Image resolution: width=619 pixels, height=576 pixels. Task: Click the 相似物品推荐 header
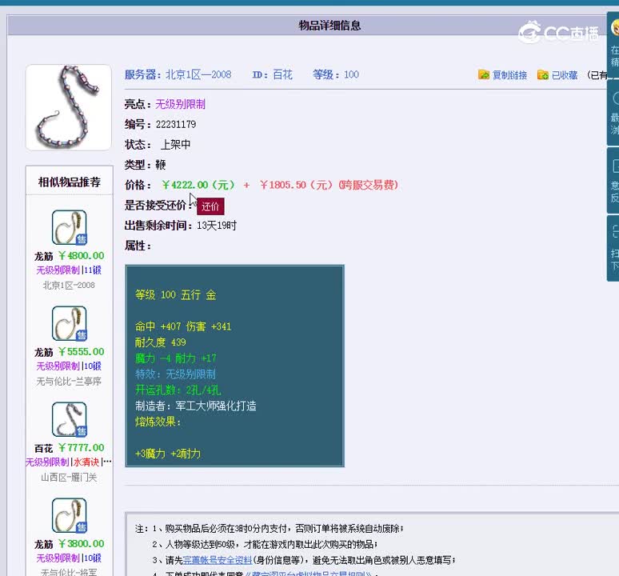(x=70, y=182)
